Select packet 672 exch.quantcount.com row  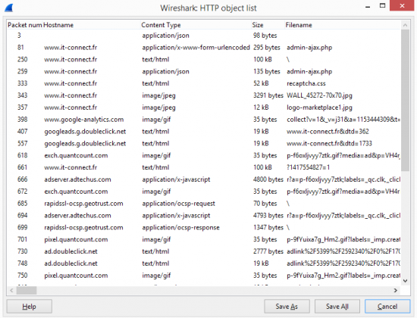point(203,192)
